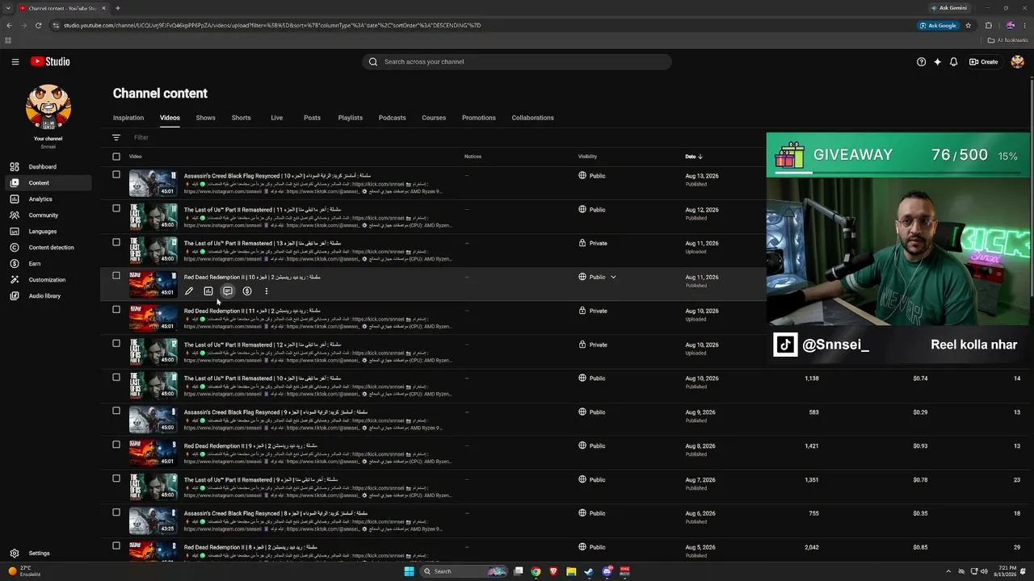
Task: Switch to the Inspiration tab
Action: pyautogui.click(x=128, y=118)
